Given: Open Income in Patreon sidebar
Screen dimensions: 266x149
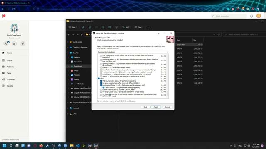Looking at the screenshot, I should (x=10, y=86).
